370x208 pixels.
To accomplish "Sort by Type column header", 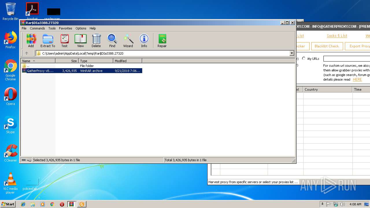I will coord(96,61).
